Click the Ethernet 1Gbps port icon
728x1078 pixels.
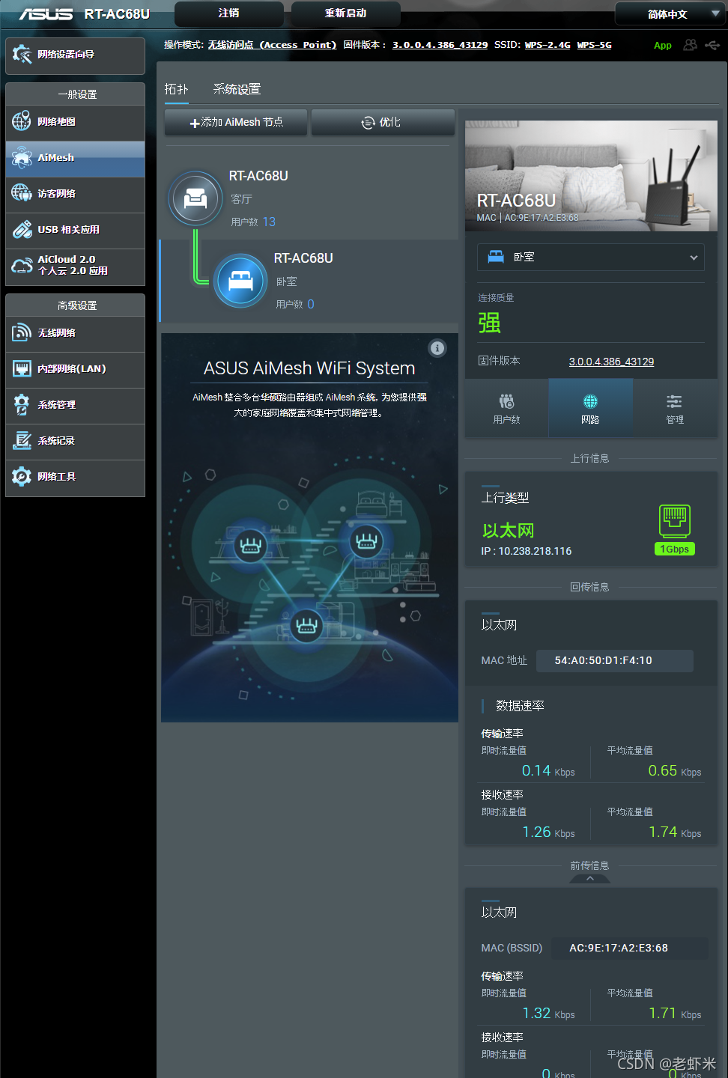tap(675, 522)
